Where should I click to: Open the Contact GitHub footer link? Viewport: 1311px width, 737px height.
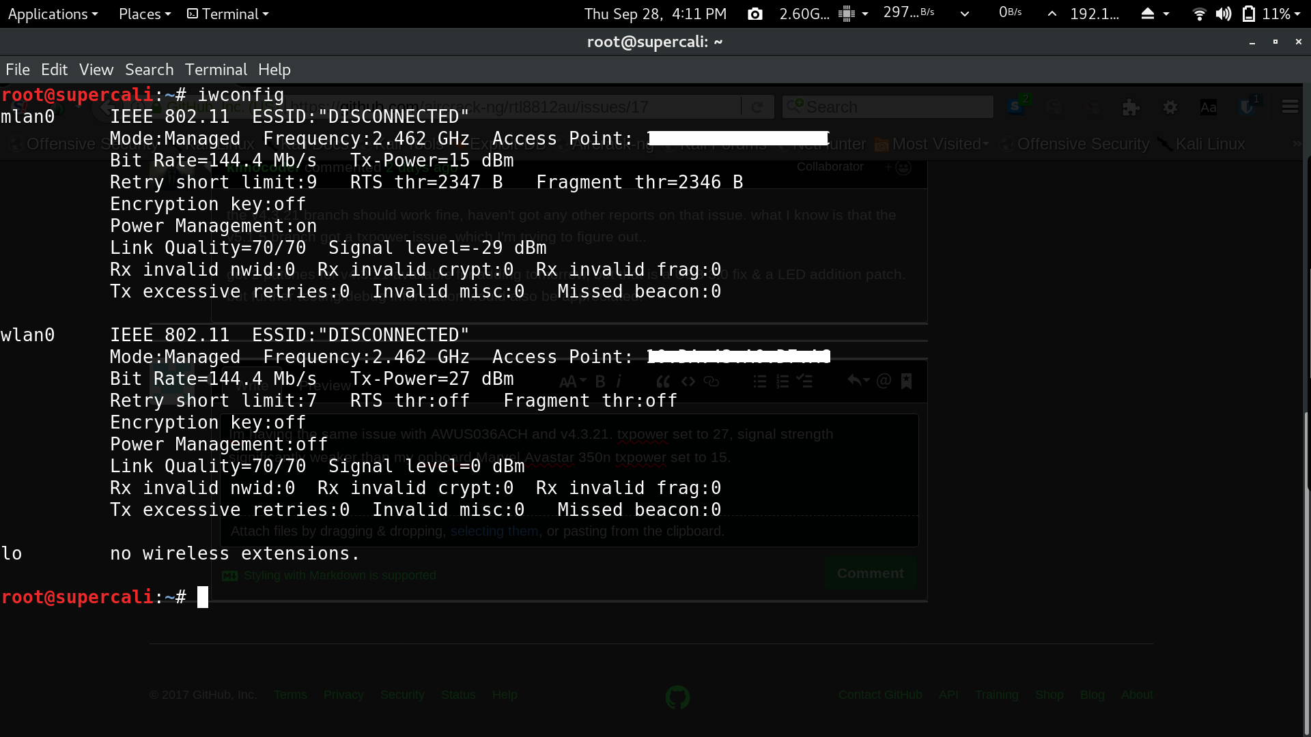coord(880,695)
